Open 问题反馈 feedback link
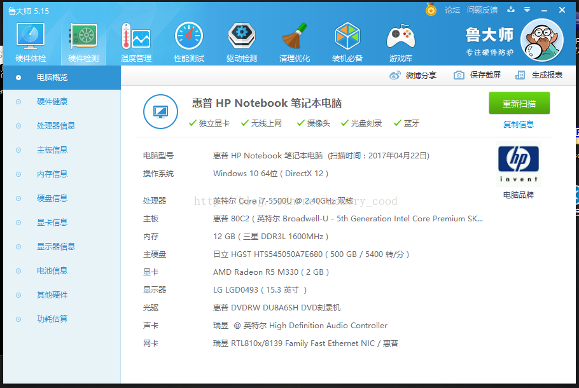Screen dimensions: 579x388 [x=482, y=10]
